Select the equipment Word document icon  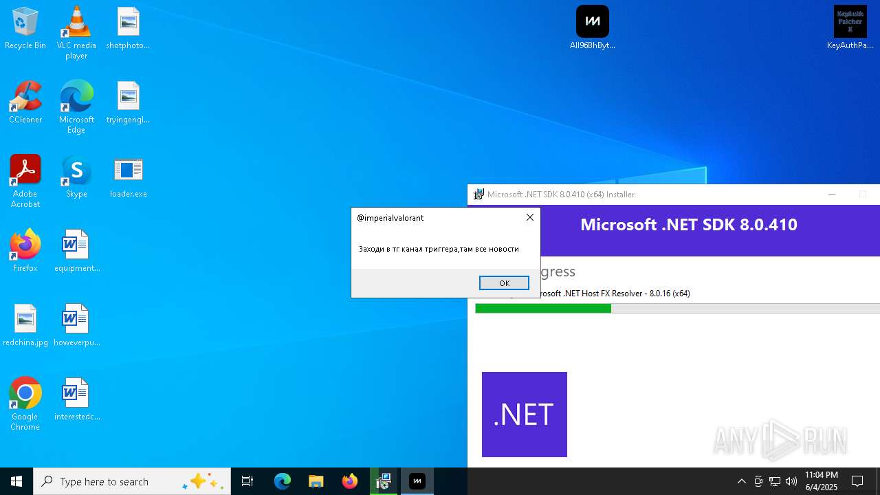pos(76,251)
